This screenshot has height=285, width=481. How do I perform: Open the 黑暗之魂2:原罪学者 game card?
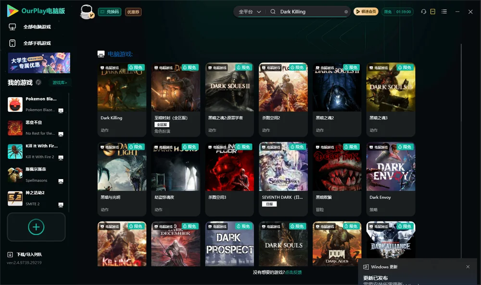pos(229,100)
